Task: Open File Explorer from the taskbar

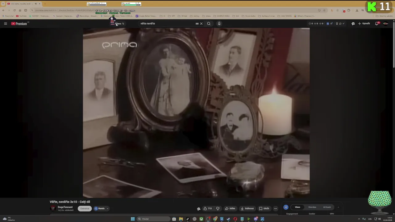Action: [181, 219]
